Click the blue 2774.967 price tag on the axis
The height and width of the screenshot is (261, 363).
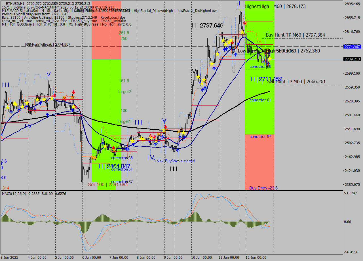pos(352,47)
